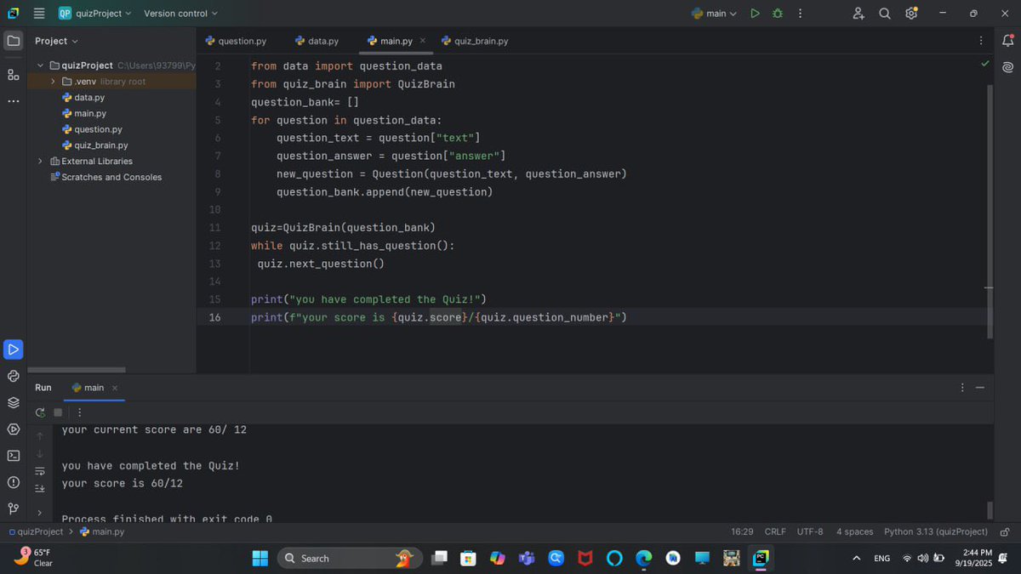Open the Python Console tool window

[x=14, y=376]
